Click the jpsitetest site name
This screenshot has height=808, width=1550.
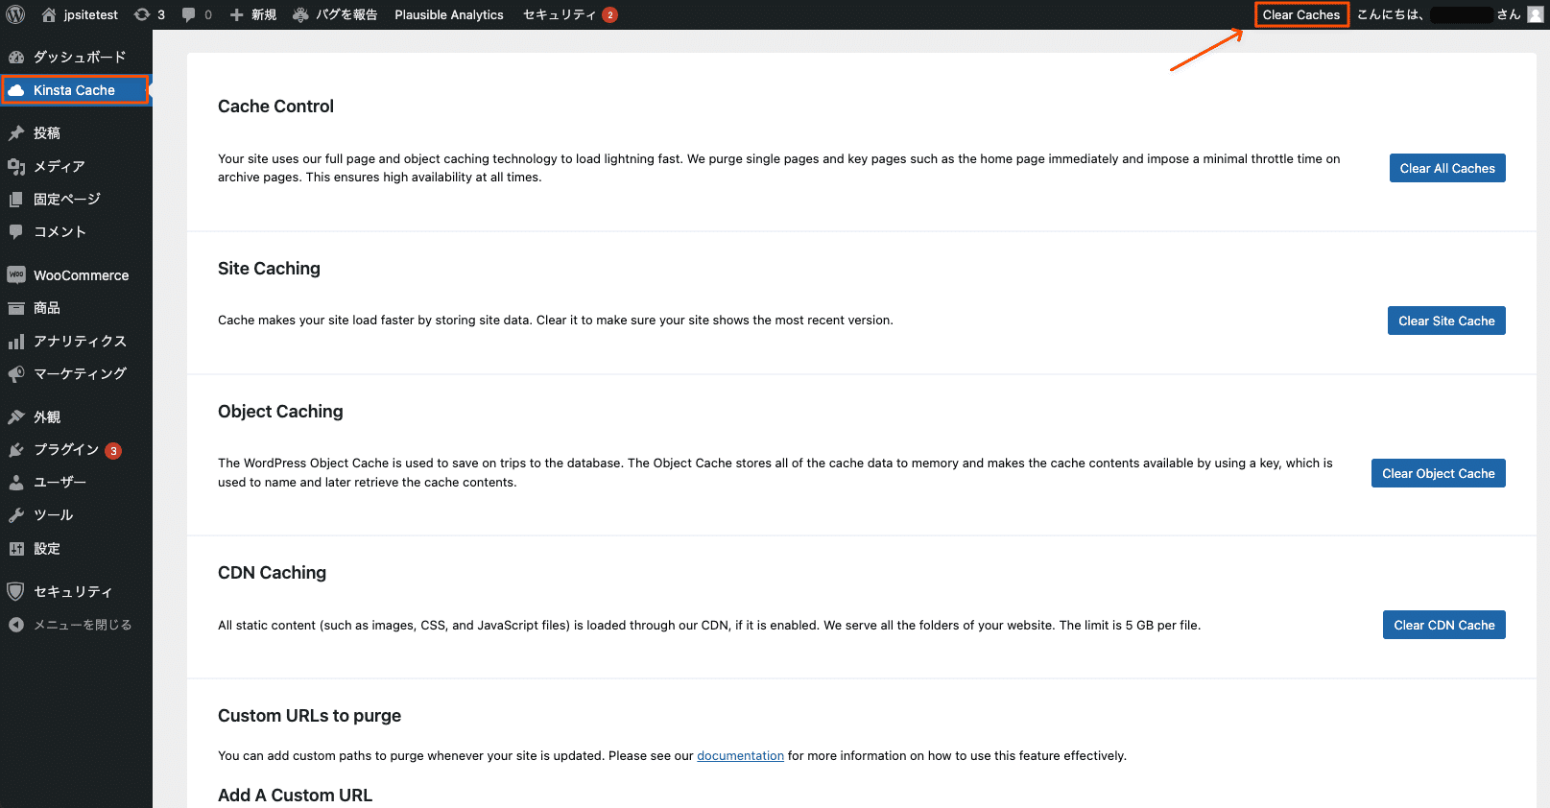tap(91, 14)
